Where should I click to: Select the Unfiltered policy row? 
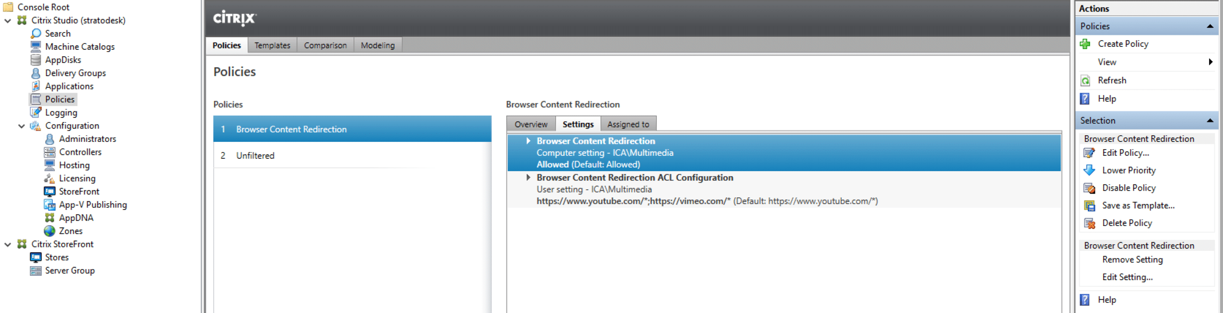[352, 155]
